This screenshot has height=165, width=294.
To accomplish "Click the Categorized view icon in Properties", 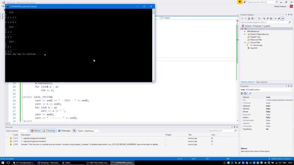I will 242,93.
